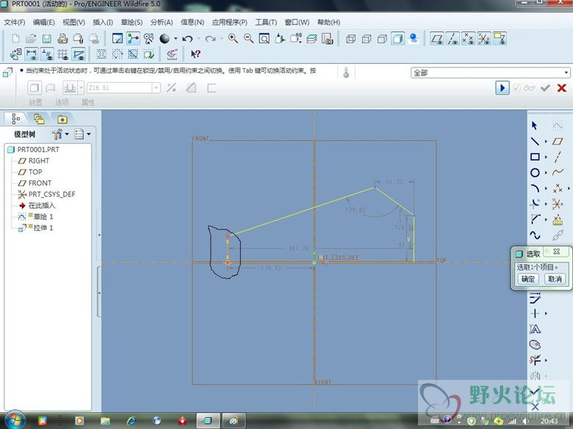Click the blue resume play button
This screenshot has width=573, height=429.
[x=502, y=88]
